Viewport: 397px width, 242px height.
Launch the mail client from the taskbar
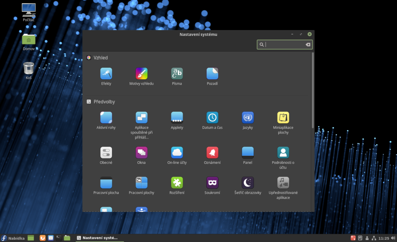(51, 238)
